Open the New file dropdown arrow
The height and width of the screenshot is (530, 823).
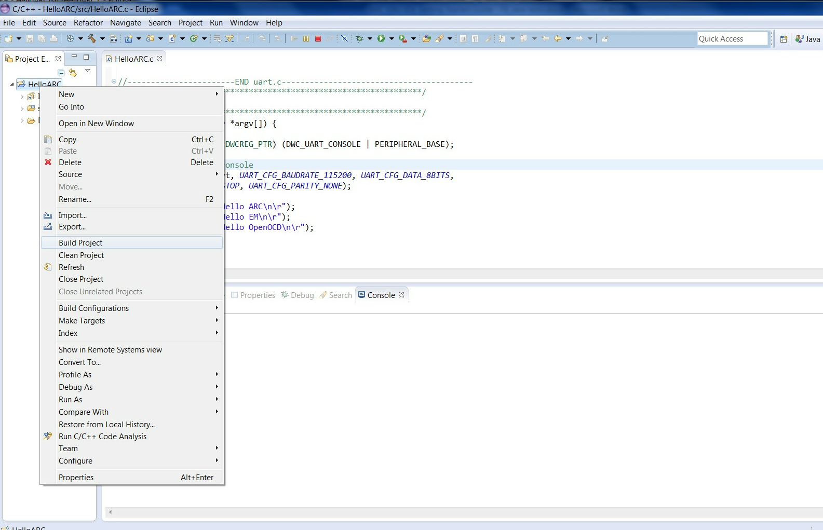pos(19,38)
